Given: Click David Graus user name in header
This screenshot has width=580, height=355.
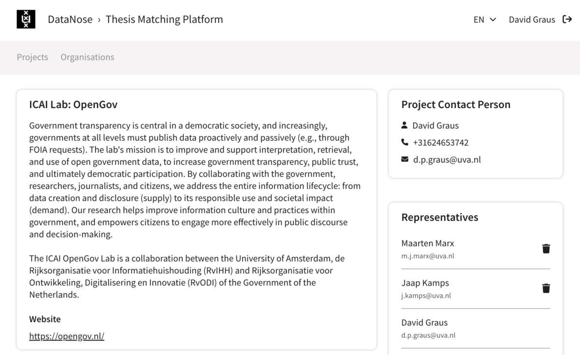Looking at the screenshot, I should pyautogui.click(x=532, y=20).
